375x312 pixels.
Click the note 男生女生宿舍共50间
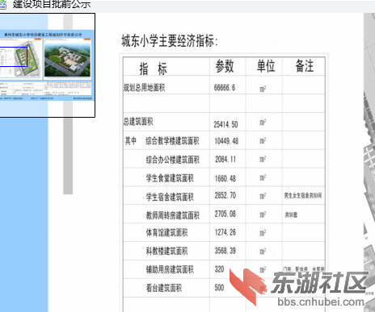303,195
